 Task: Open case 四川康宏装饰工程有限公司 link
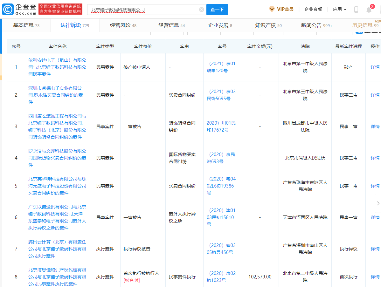[x=57, y=126]
